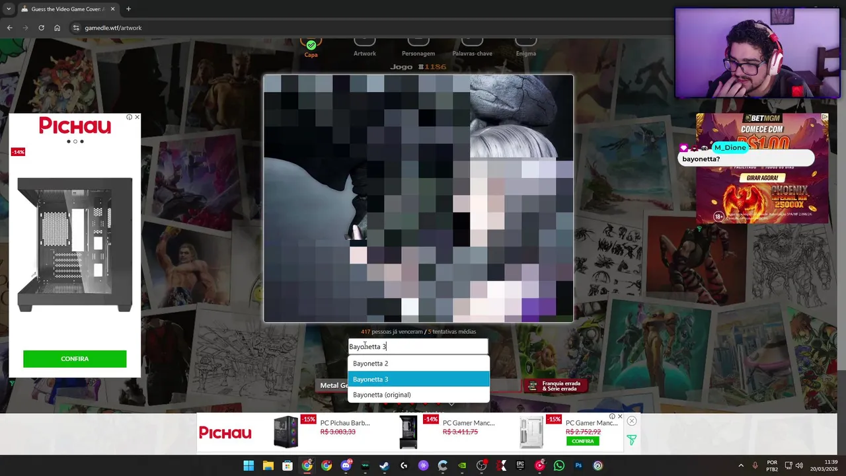
Task: Click the small CONFIRA button in the bottom banner
Action: coord(582,441)
